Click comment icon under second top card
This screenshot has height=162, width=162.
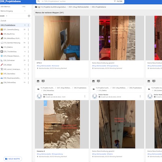[98, 81]
